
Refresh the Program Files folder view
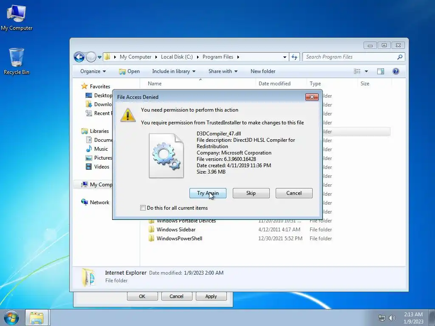[x=294, y=57]
